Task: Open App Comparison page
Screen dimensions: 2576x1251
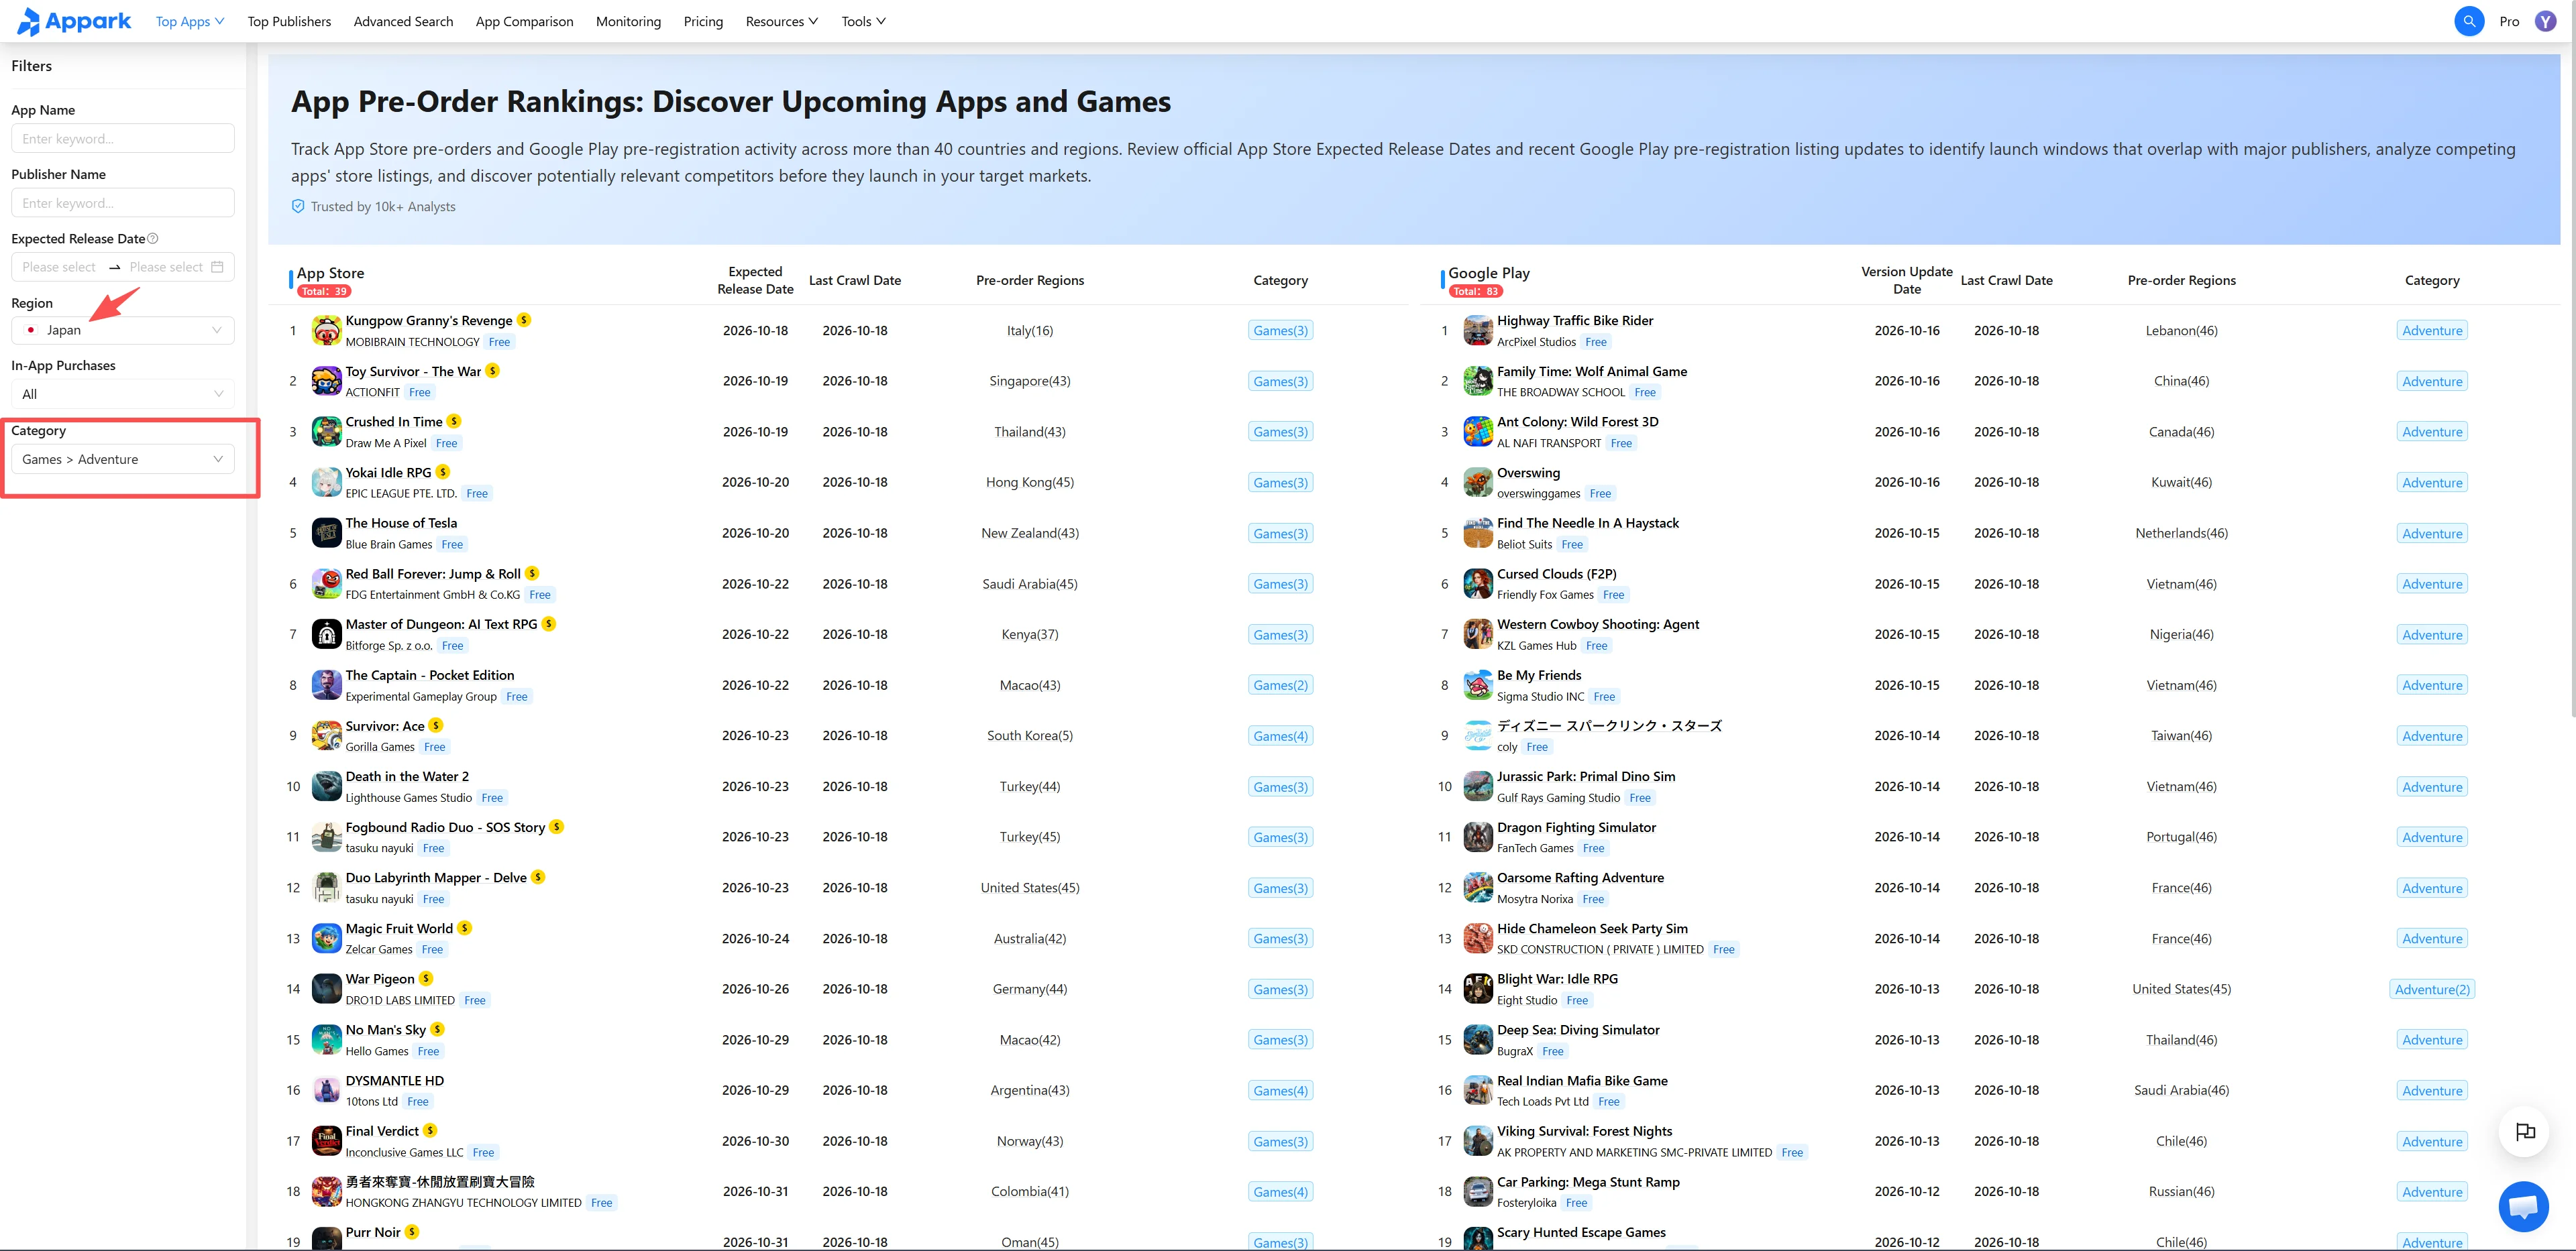Action: (x=524, y=21)
